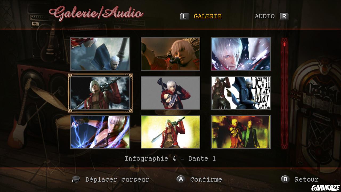Image resolution: width=341 pixels, height=192 pixels.
Task: Open Dante thumbnail with yellow background
Action: point(170,132)
